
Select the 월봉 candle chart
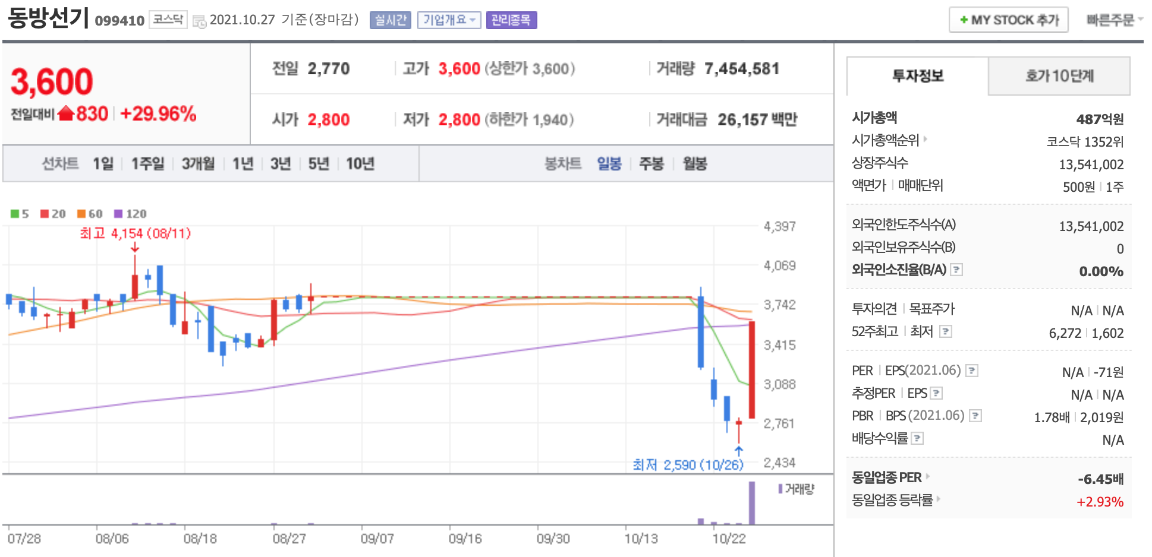point(695,163)
